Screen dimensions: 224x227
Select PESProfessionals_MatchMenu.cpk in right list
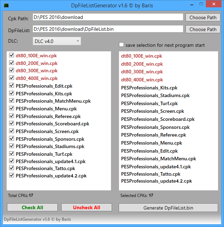[x=159, y=159]
